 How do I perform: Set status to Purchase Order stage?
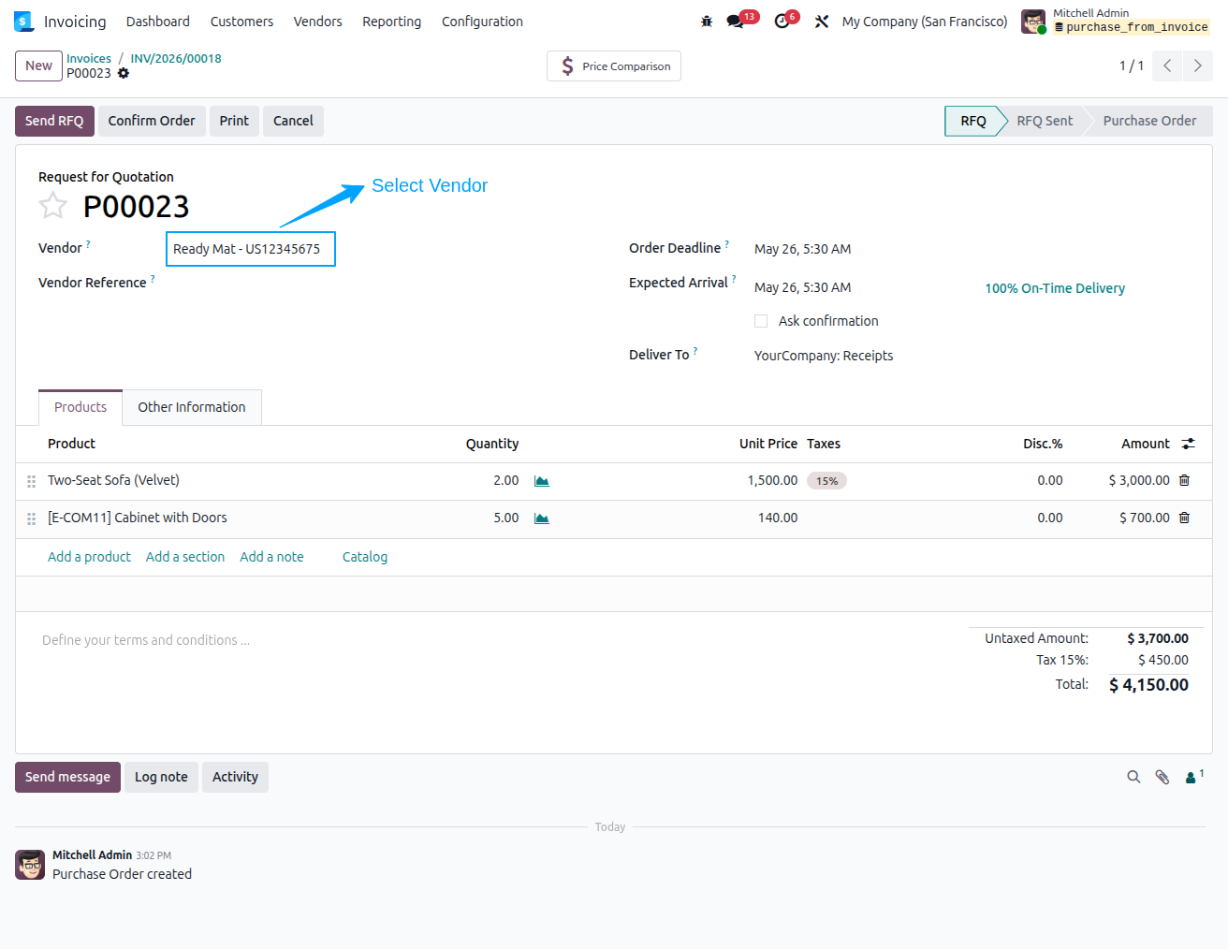(x=1149, y=121)
